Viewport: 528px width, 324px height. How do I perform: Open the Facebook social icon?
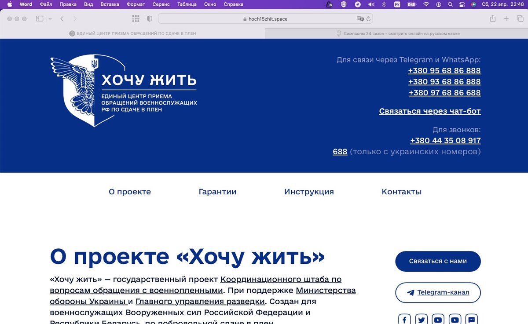click(404, 320)
